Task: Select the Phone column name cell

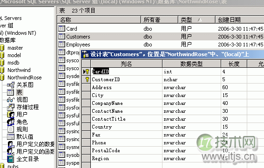Action: (127, 142)
